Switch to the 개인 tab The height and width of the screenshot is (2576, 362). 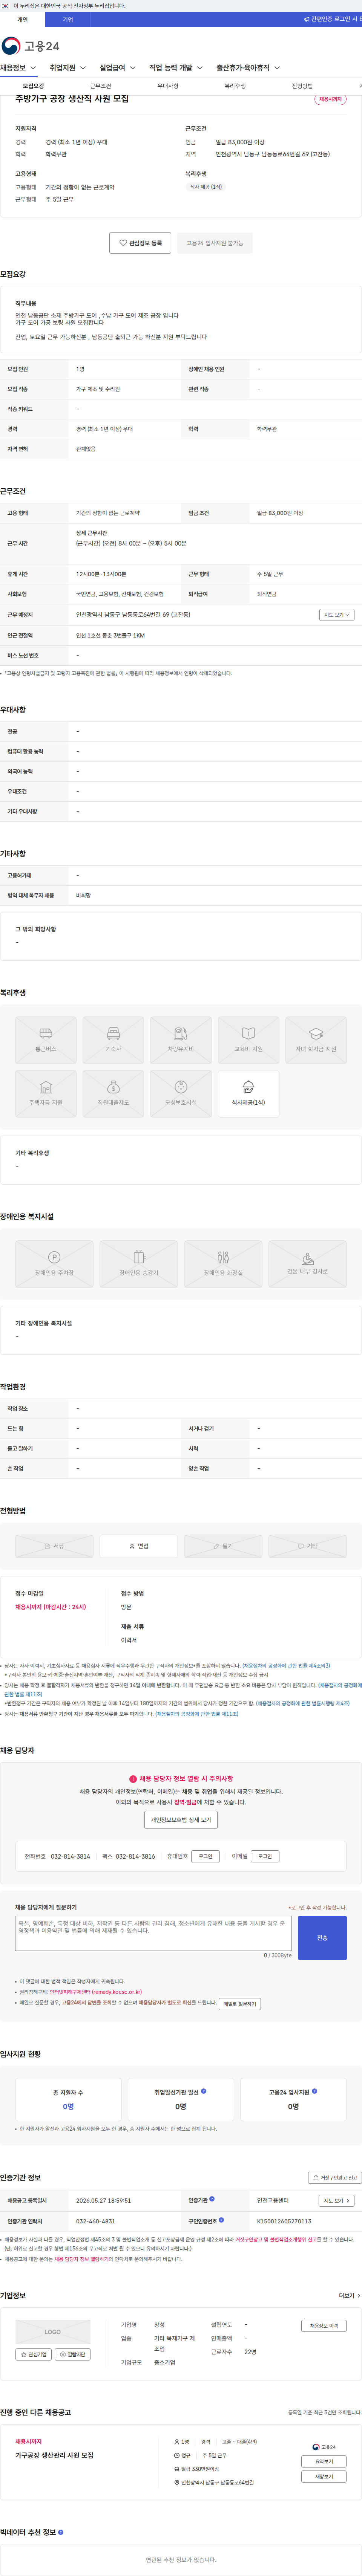tap(22, 20)
